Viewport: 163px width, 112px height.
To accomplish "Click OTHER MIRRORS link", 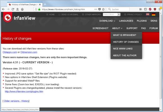I will pos(92,14).
